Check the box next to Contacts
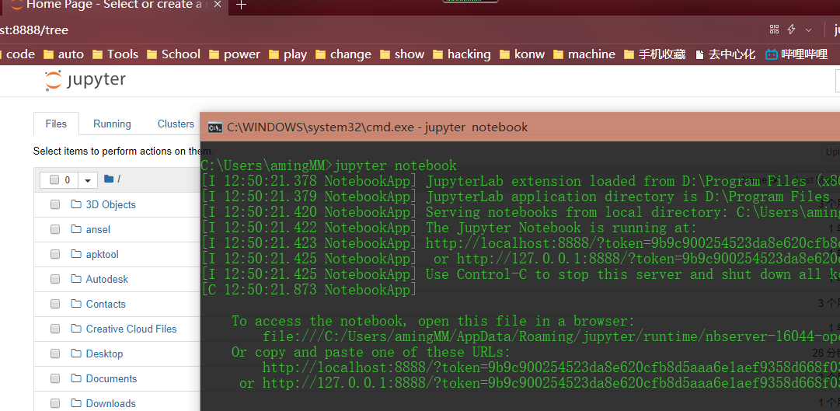840x411 pixels. [54, 304]
